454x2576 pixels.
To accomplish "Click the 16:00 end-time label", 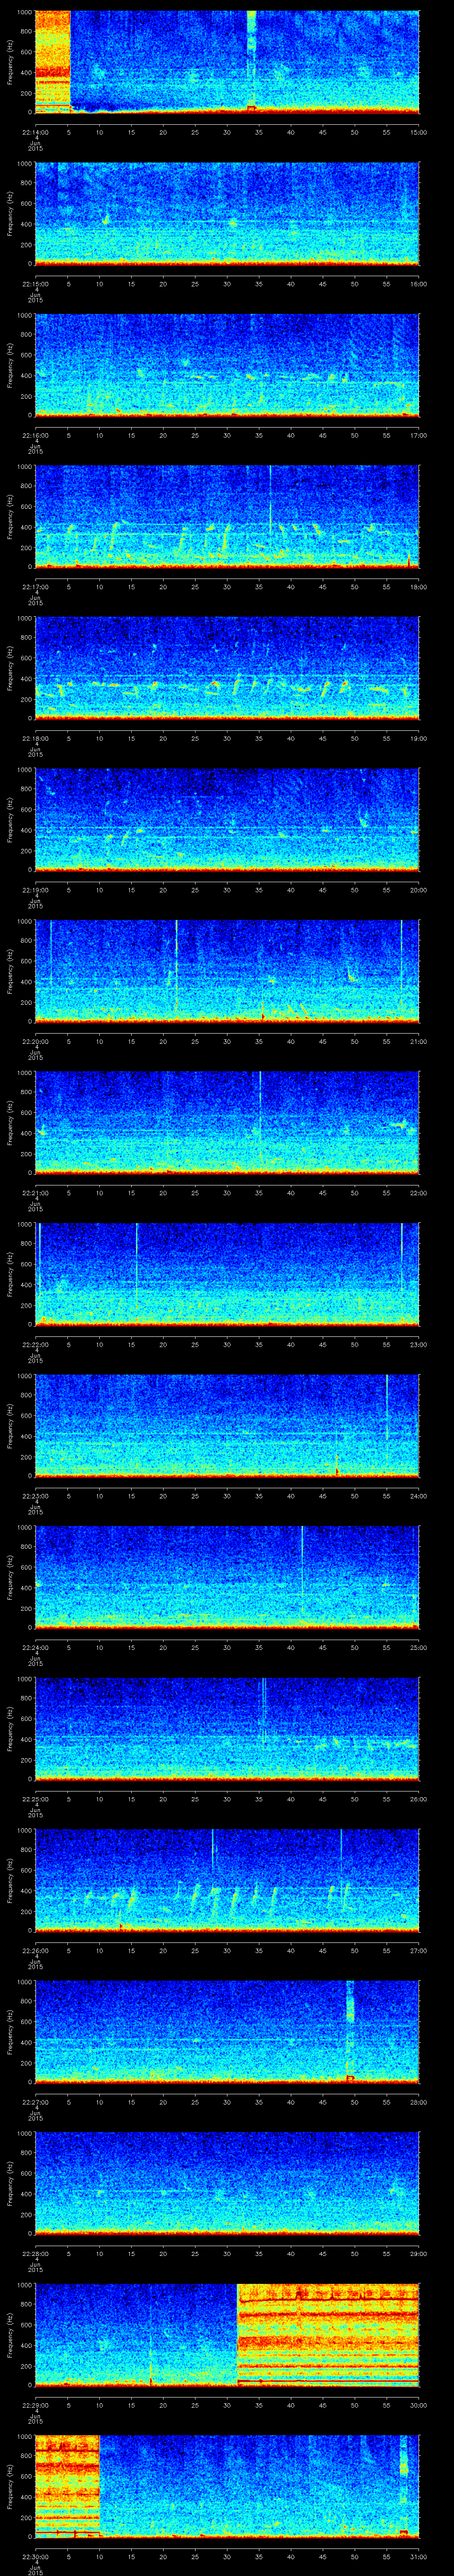I will tap(419, 284).
